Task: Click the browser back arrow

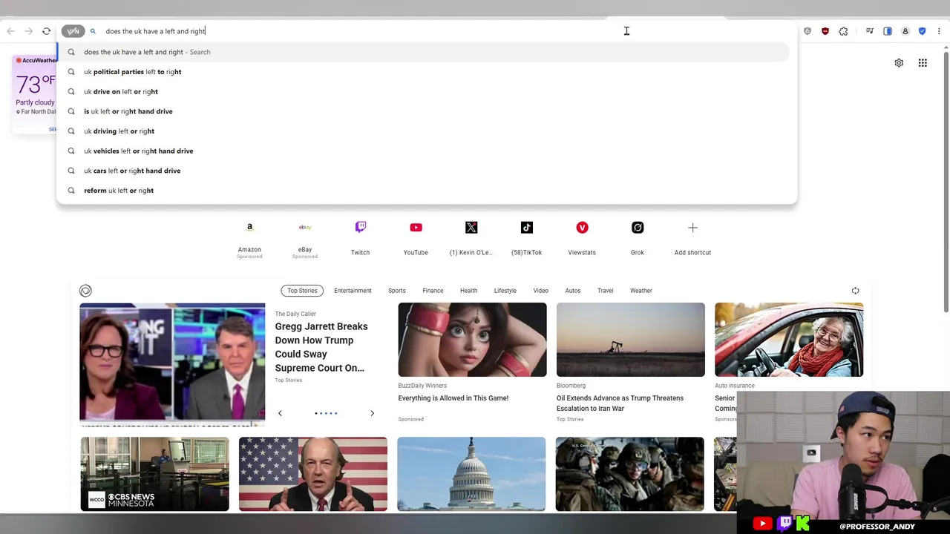Action: [x=10, y=31]
